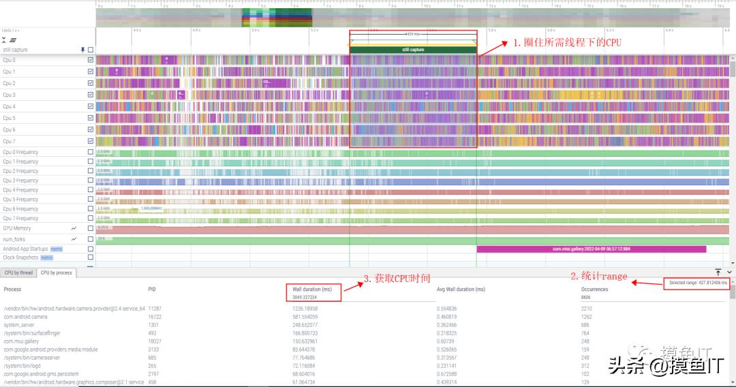Click the chart icon on CPU Memory track
736x387 pixels.
tap(74, 228)
